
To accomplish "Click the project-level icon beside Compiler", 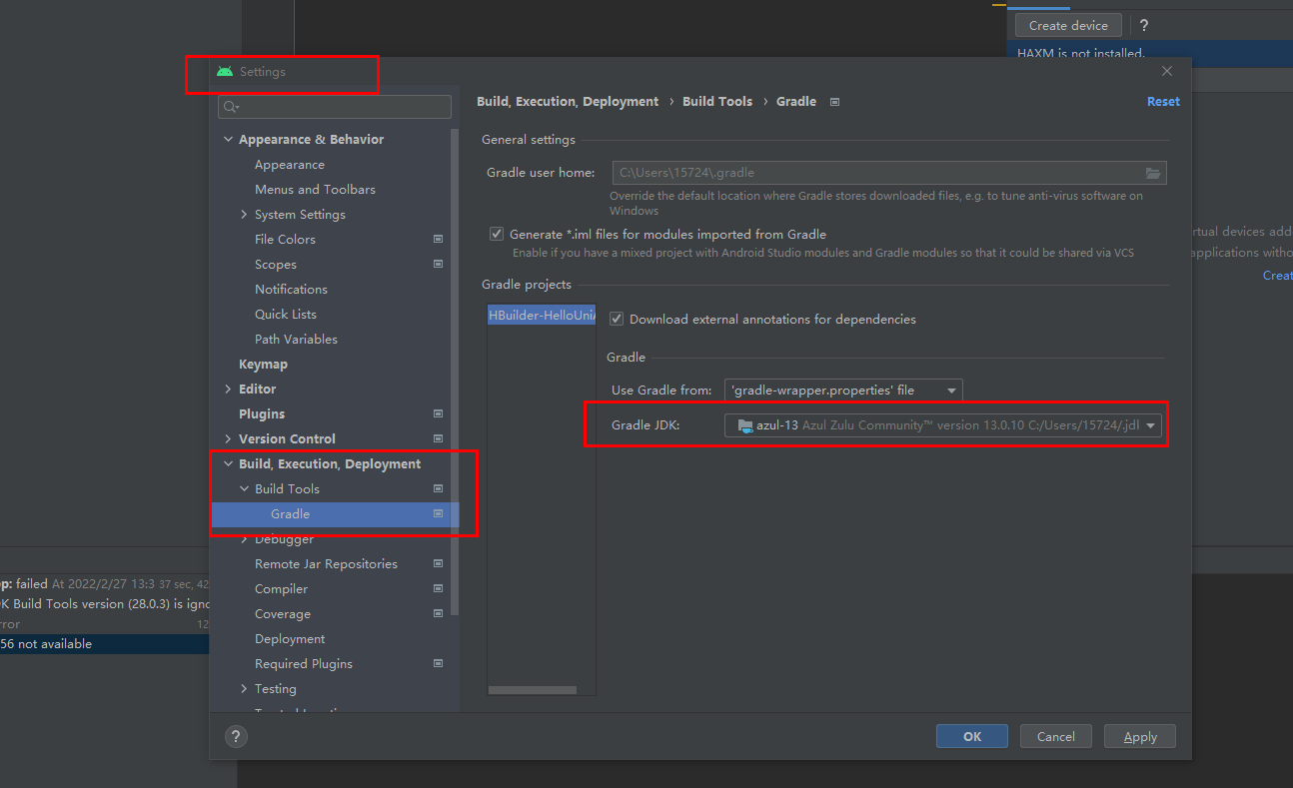I will (438, 589).
